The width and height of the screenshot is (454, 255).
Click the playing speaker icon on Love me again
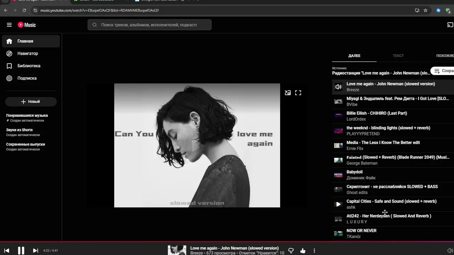pyautogui.click(x=338, y=87)
